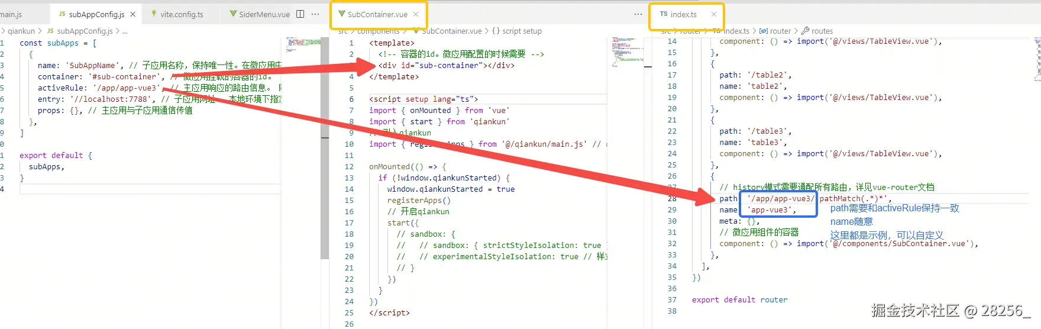Click the SubContainer.vue editor minimap
The image size is (1041, 329).
628,51
